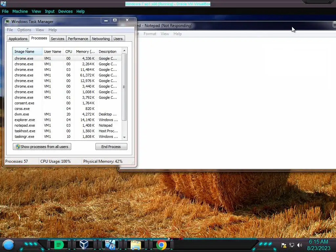
Task: Switch to the Applications tab
Action: point(18,39)
